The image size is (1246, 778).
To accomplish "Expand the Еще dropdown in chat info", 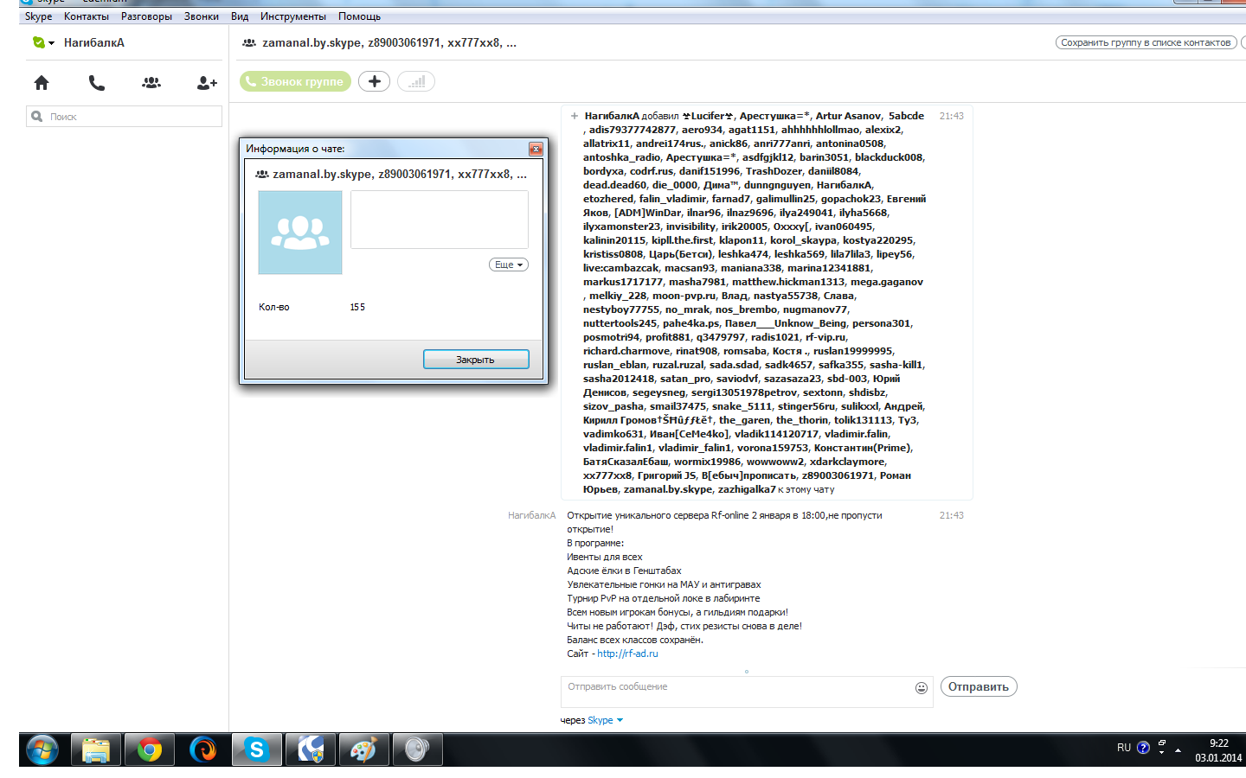I will (509, 265).
